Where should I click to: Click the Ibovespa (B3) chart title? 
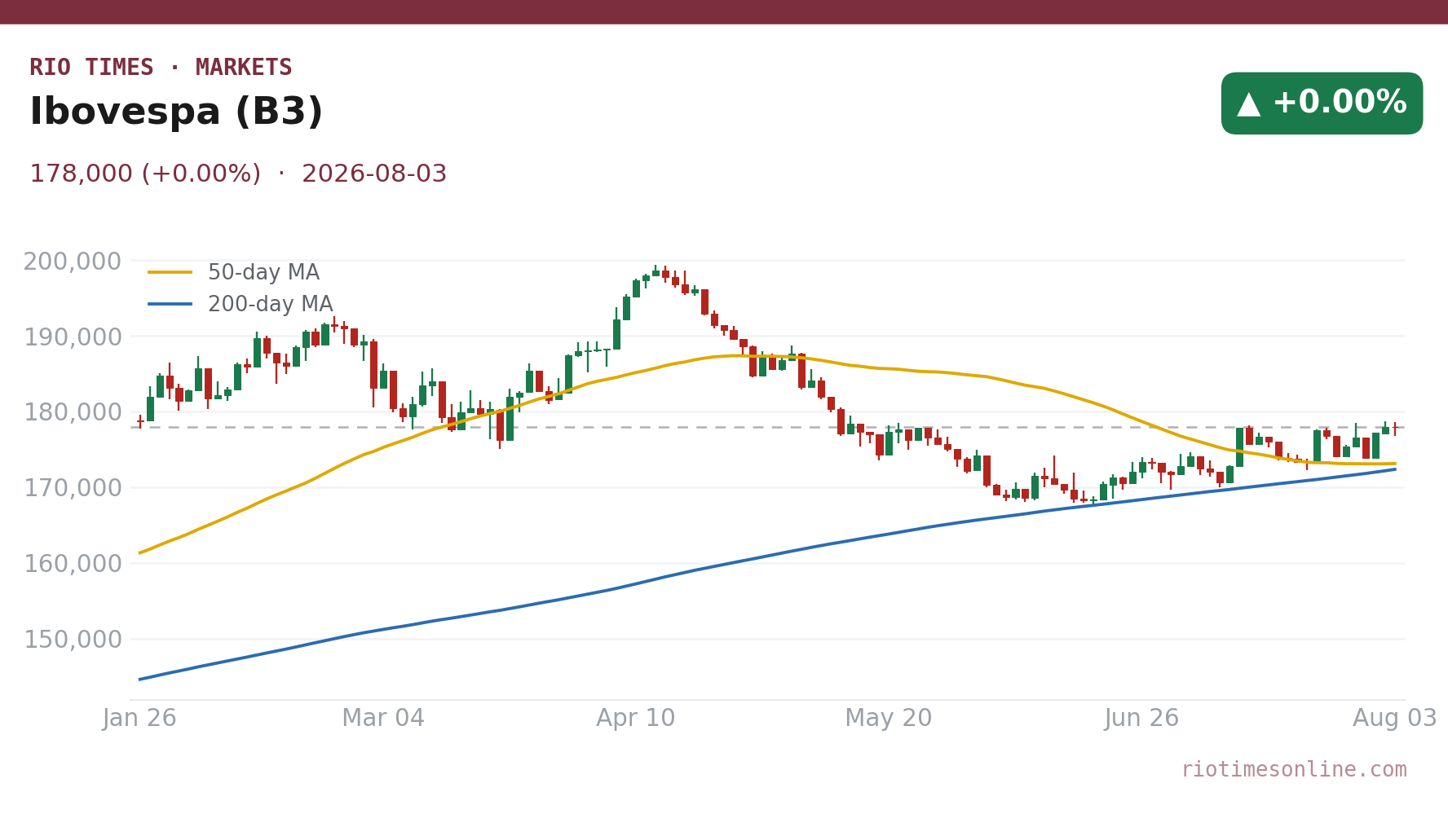(176, 112)
